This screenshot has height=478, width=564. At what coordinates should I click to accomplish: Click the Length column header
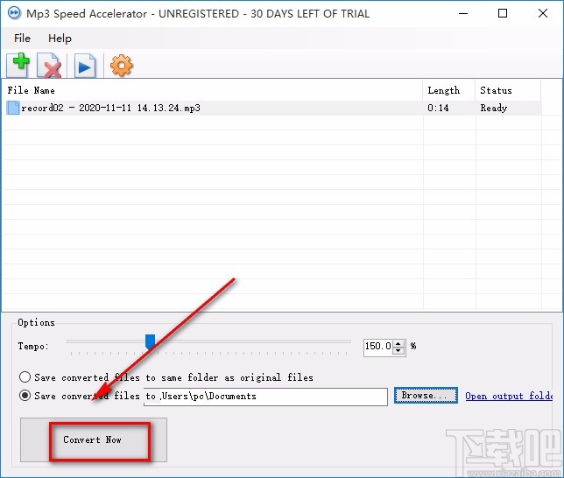pos(449,90)
